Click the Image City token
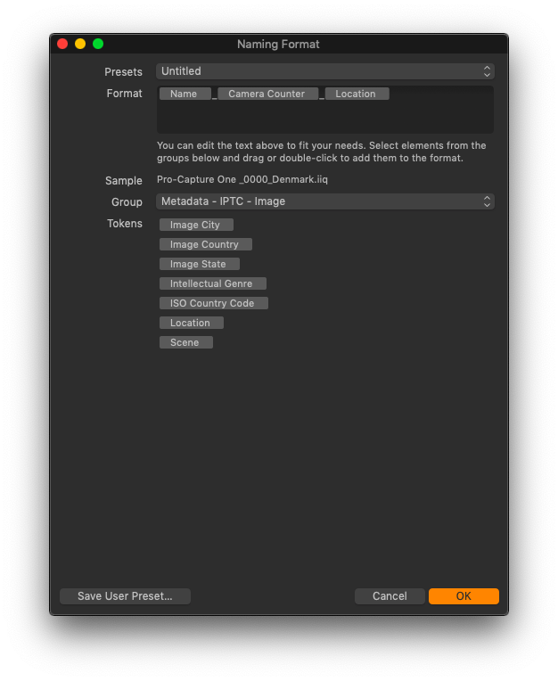This screenshot has height=681, width=558. (196, 225)
